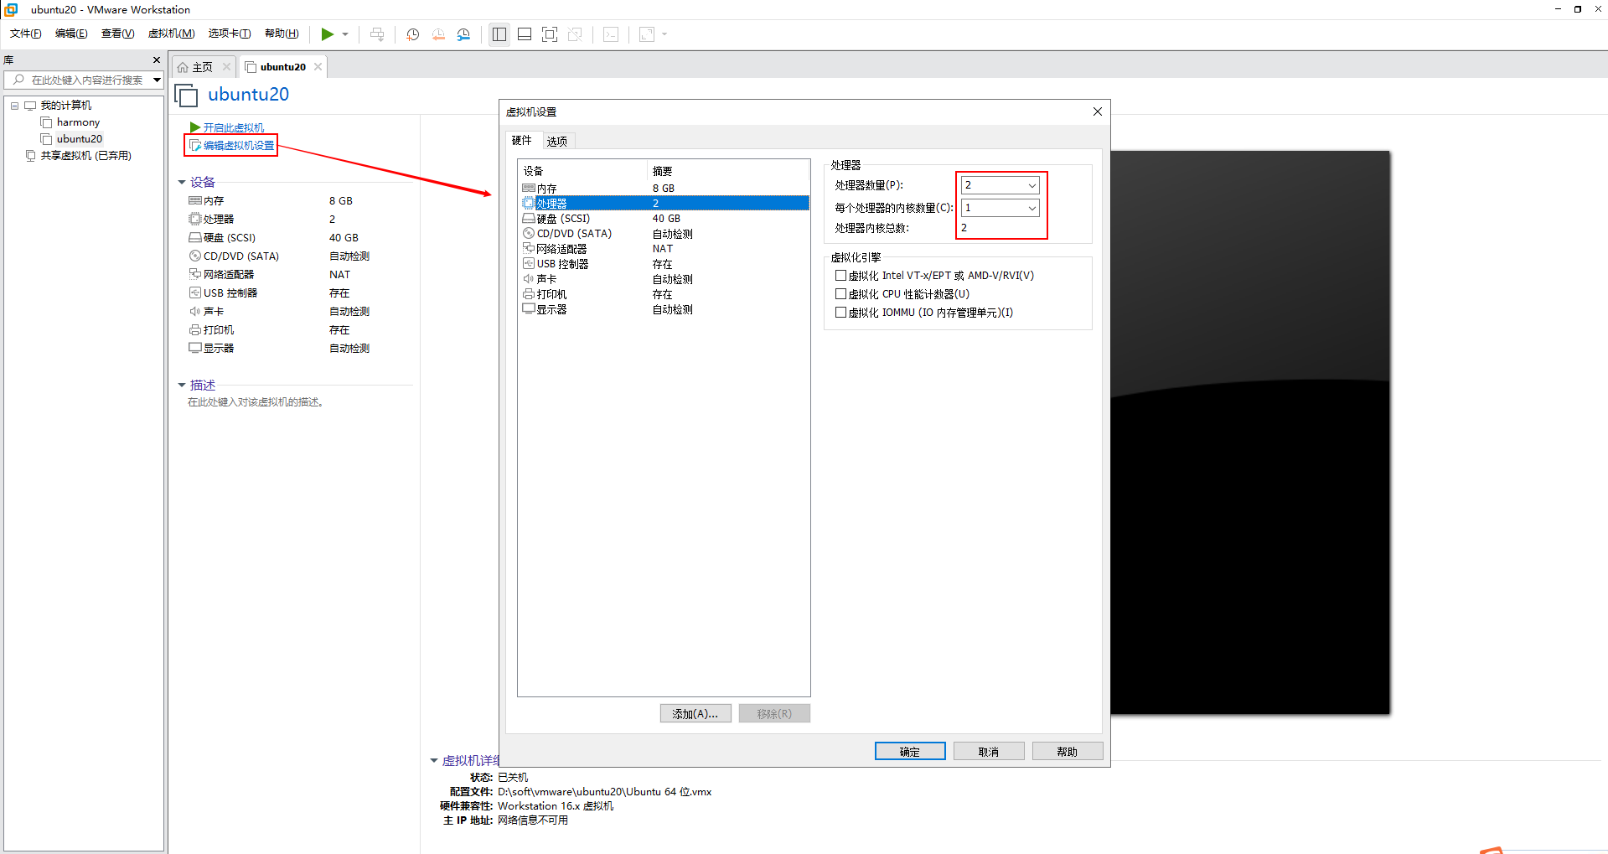1608x854 pixels.
Task: Close the 库 library panel
Action: tap(157, 60)
